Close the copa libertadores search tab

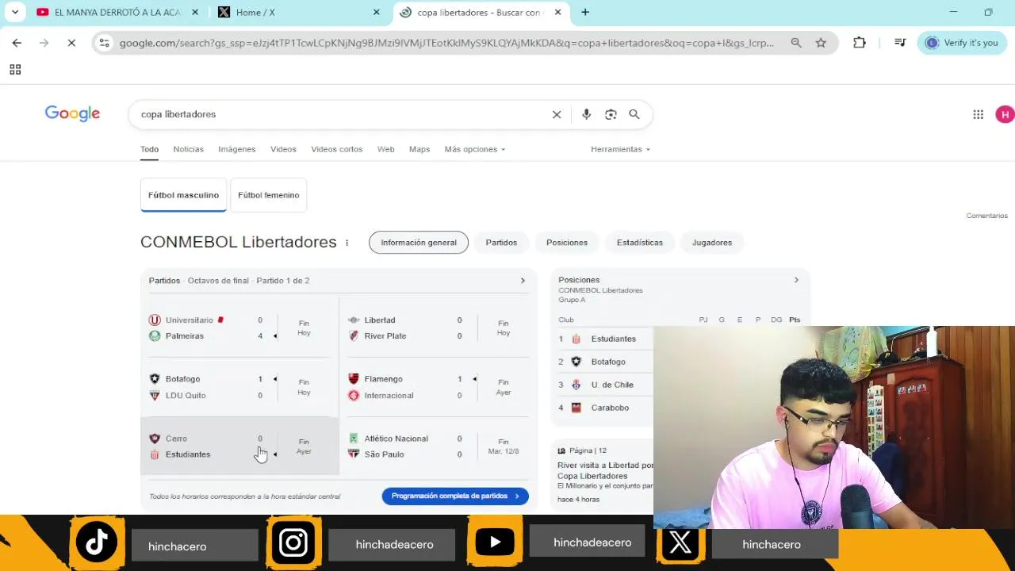click(x=557, y=12)
